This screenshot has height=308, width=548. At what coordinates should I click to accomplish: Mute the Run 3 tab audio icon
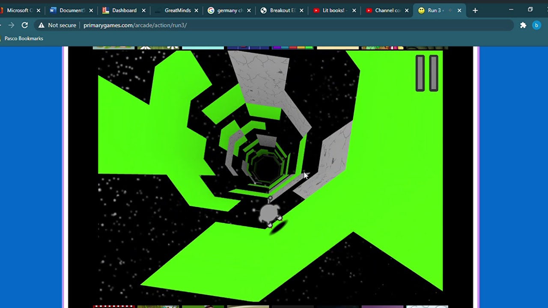coord(450,10)
